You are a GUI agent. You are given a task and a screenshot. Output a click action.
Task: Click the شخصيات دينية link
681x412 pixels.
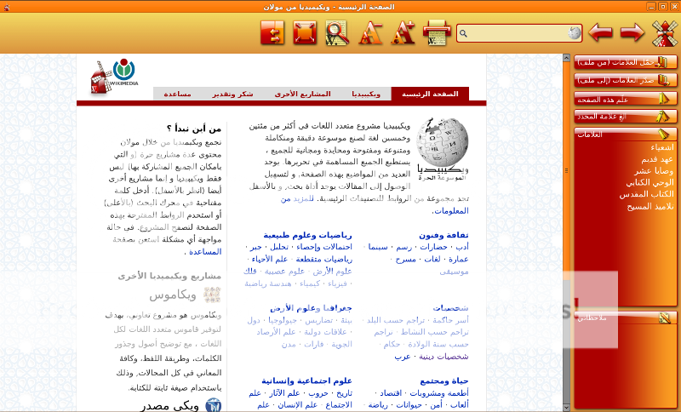[x=444, y=357]
